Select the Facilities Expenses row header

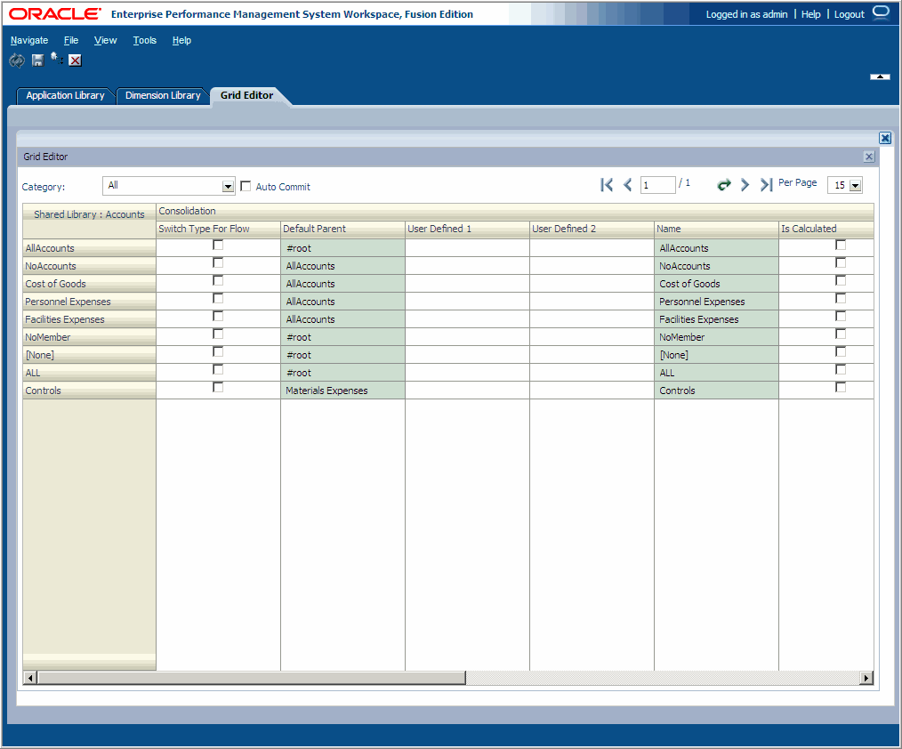pos(89,319)
